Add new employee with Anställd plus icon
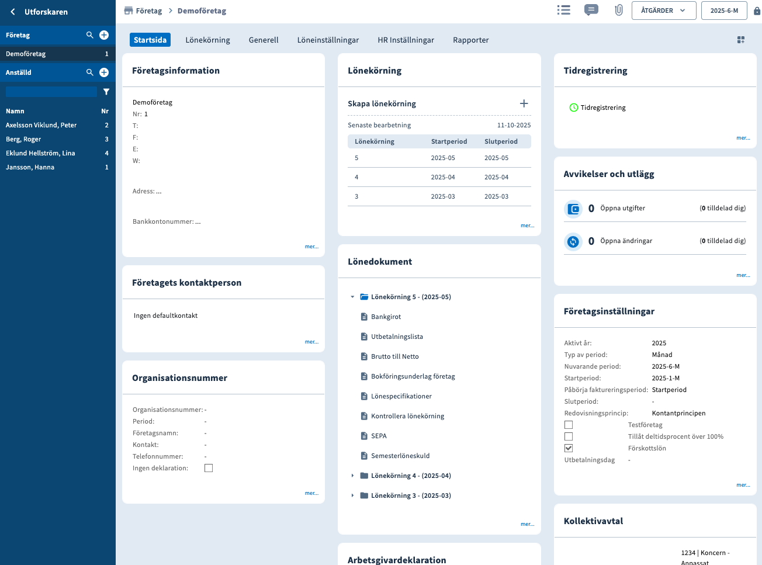Viewport: 762px width, 565px height. click(x=104, y=72)
